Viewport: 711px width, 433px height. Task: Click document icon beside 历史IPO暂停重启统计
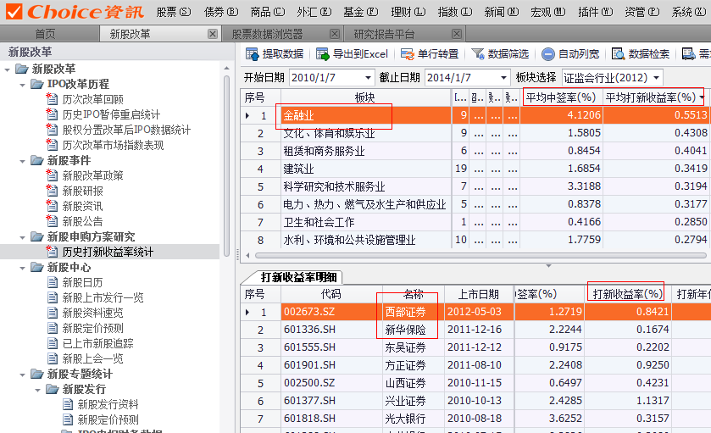(x=53, y=114)
